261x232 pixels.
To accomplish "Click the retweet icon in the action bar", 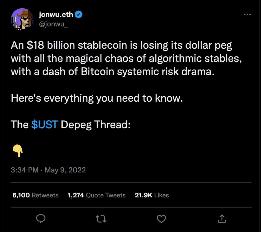I will [101, 219].
